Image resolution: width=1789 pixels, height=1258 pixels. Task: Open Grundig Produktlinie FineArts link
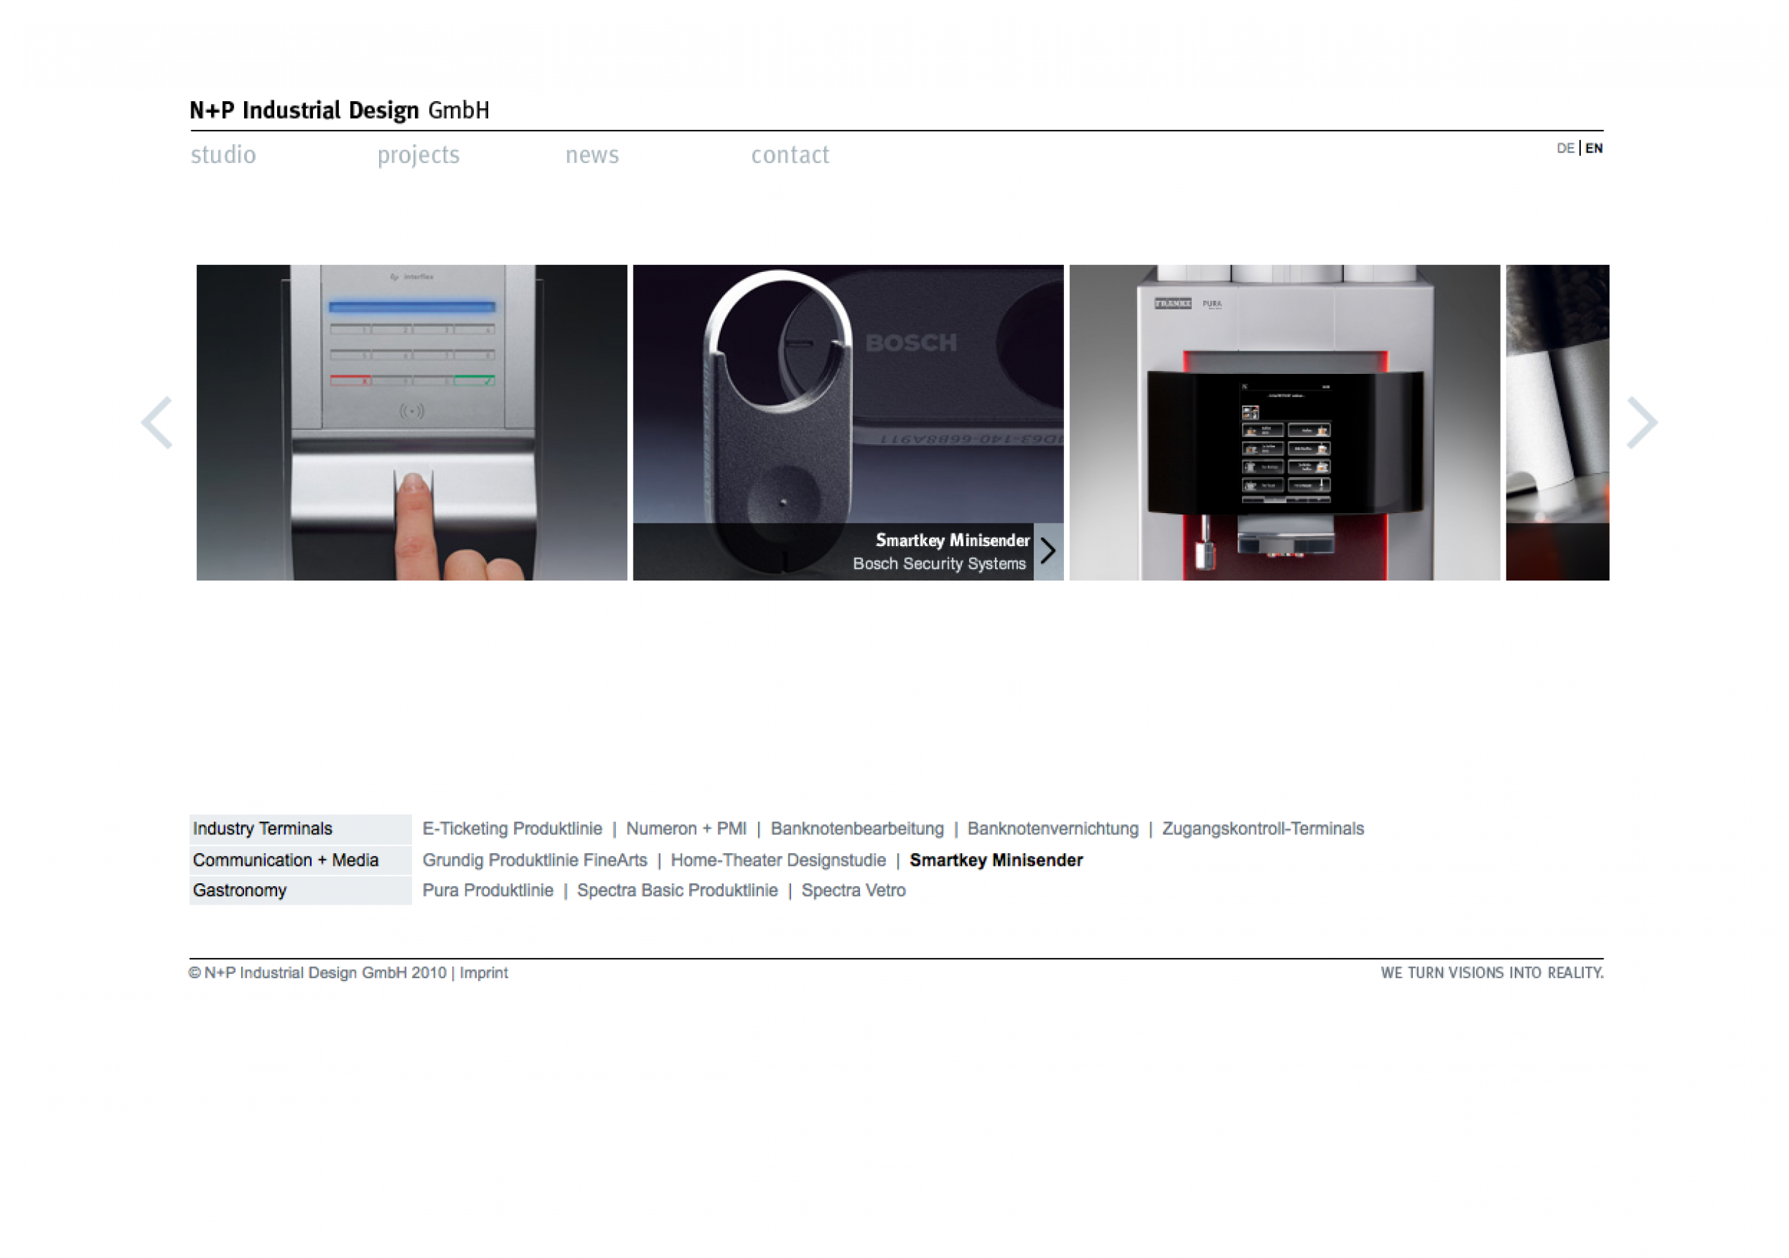(x=534, y=860)
